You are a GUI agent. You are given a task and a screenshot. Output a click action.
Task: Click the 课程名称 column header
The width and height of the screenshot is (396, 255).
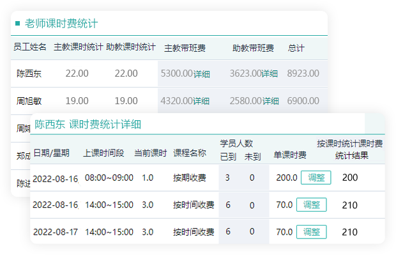190,153
